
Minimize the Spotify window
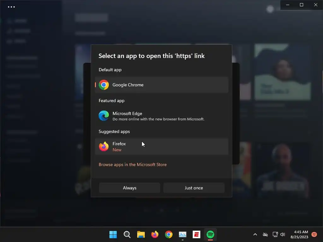tap(288, 5)
